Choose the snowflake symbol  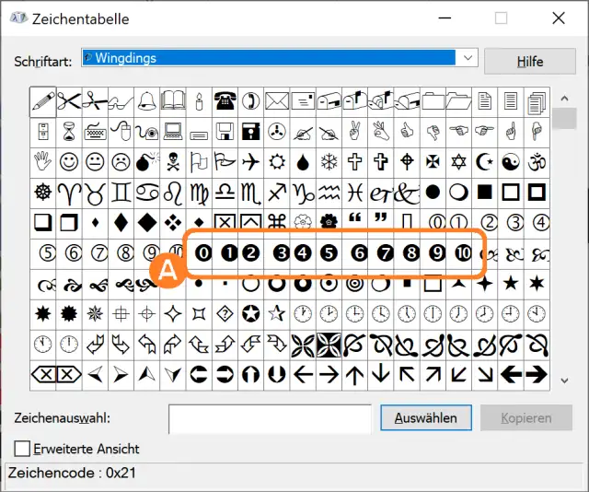(329, 162)
